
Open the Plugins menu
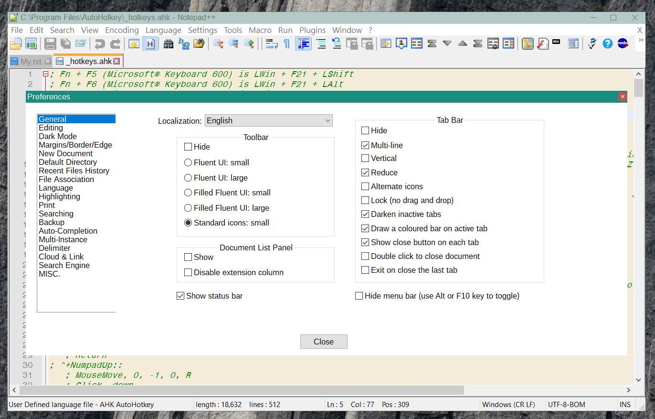tap(312, 30)
